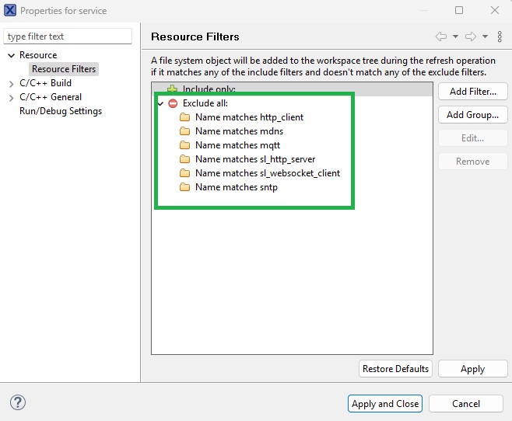The height and width of the screenshot is (421, 512).
Task: Select filter Name matches sl_websocket_client
Action: (x=268, y=173)
